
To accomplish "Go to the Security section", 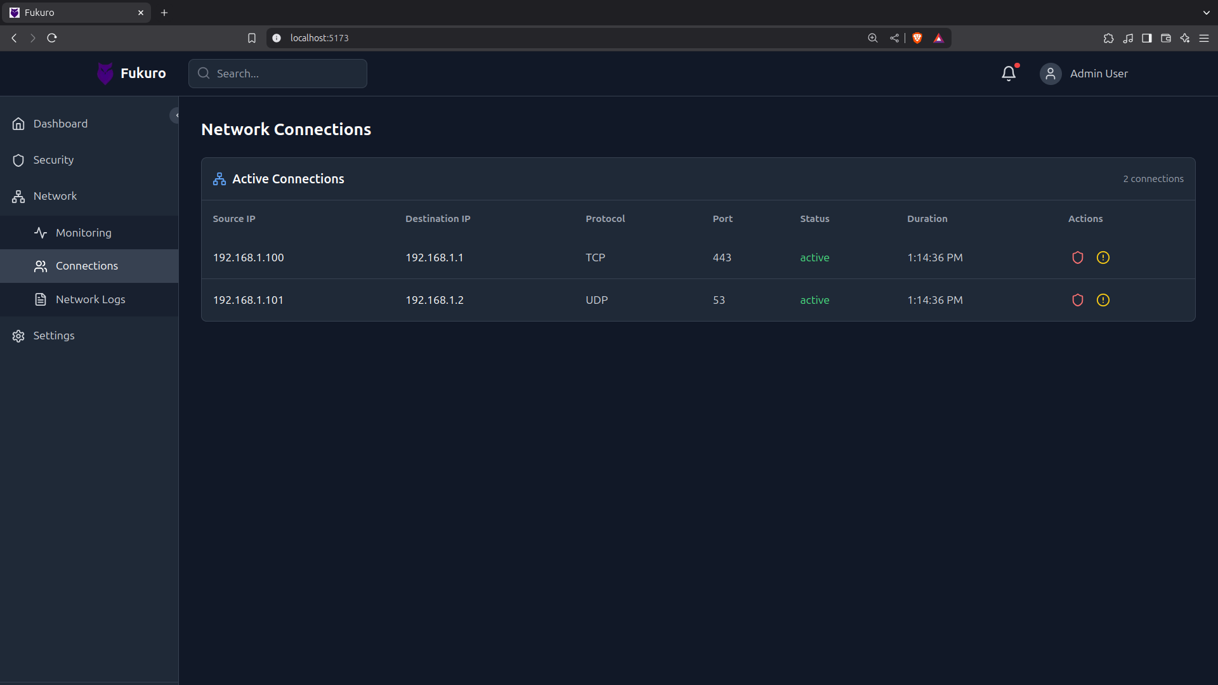I will tap(53, 160).
